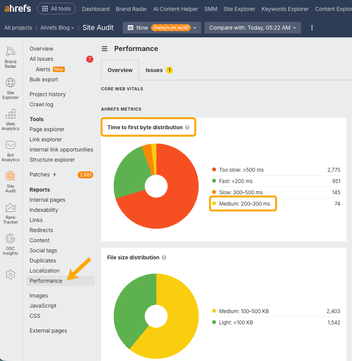This screenshot has height=361, width=352.
Task: Click the red 7 badge on All Issues
Action: [x=90, y=59]
